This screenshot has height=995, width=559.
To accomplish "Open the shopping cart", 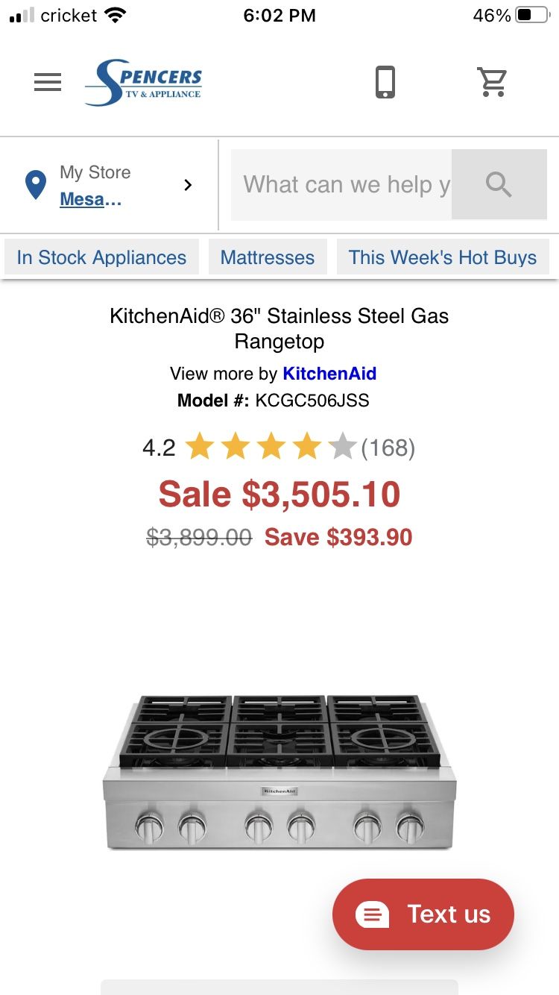I will tap(492, 82).
